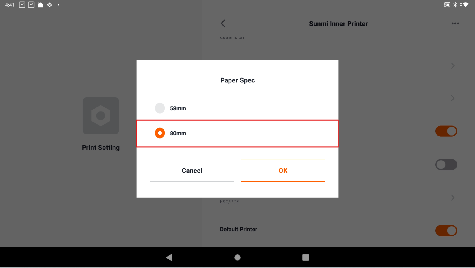Tap the 58mm option label
This screenshot has width=475, height=268.
tap(178, 108)
